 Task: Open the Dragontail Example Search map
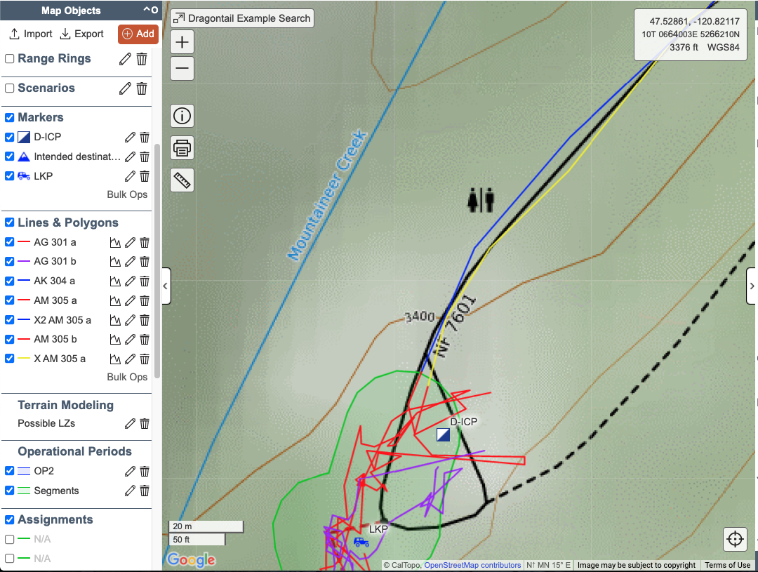(x=242, y=18)
